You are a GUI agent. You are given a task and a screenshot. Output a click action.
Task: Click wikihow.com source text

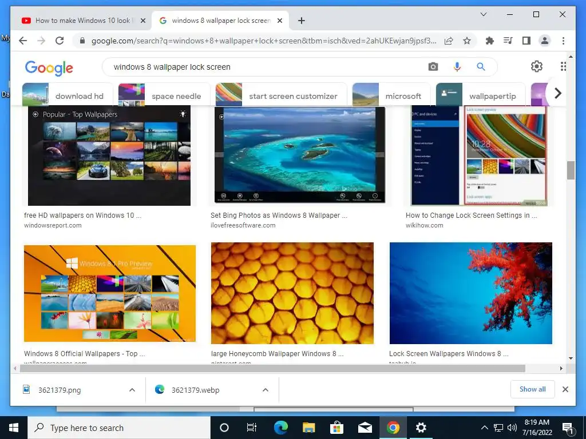[425, 225]
